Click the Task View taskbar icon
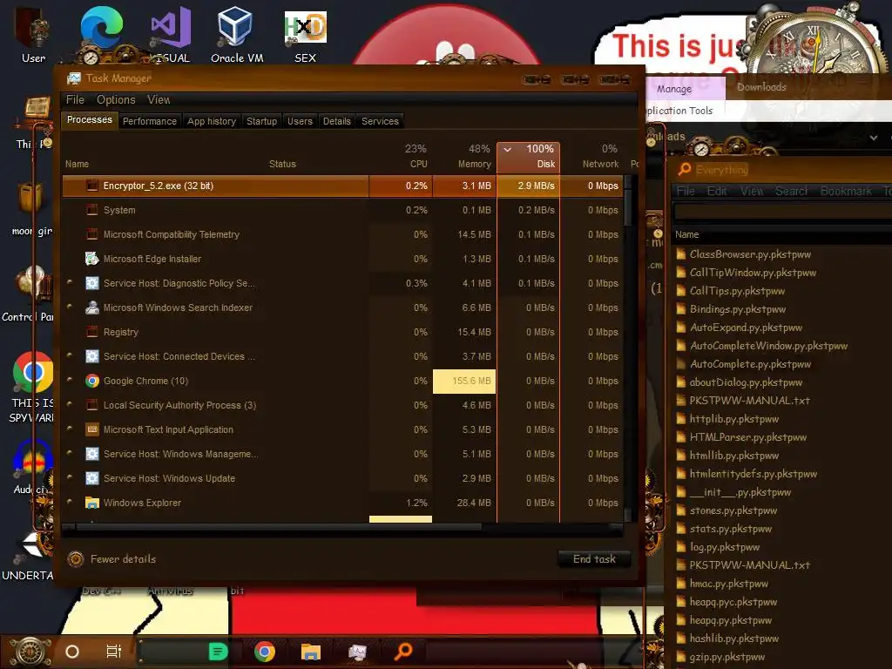Screen dimensions: 892x669 coord(114,652)
